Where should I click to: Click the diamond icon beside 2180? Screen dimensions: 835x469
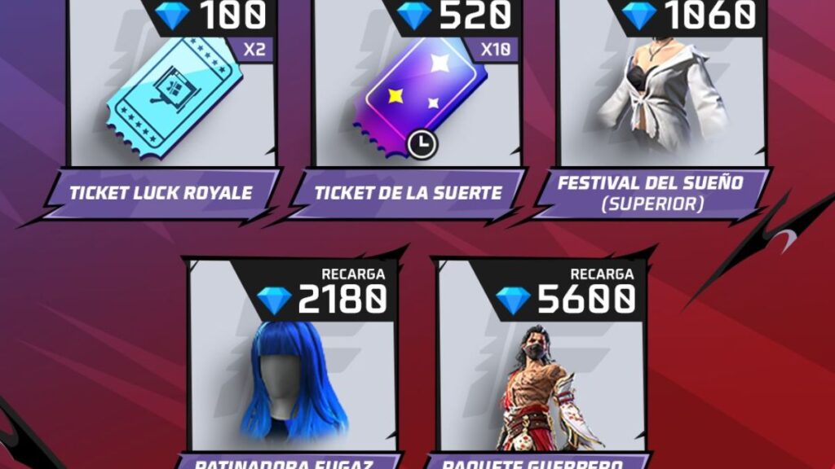tap(274, 300)
